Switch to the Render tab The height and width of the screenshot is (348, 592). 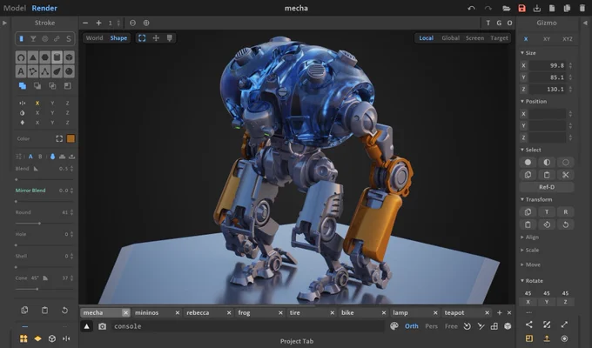point(44,8)
